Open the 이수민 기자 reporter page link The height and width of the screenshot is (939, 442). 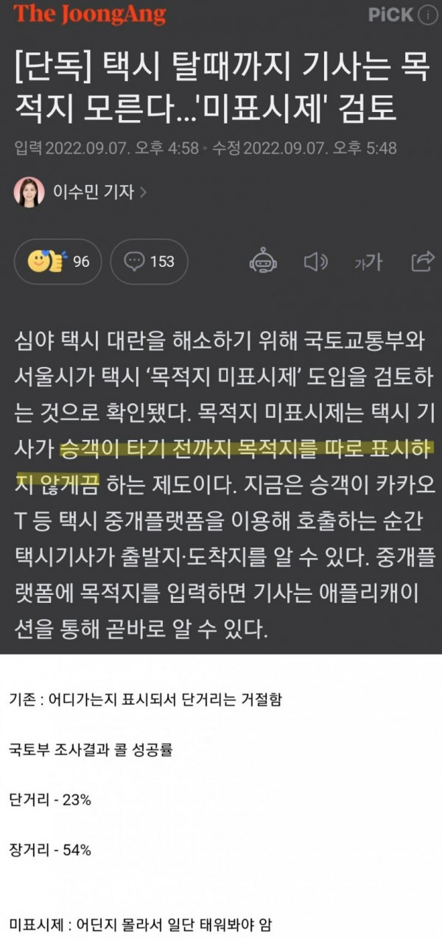point(93,192)
